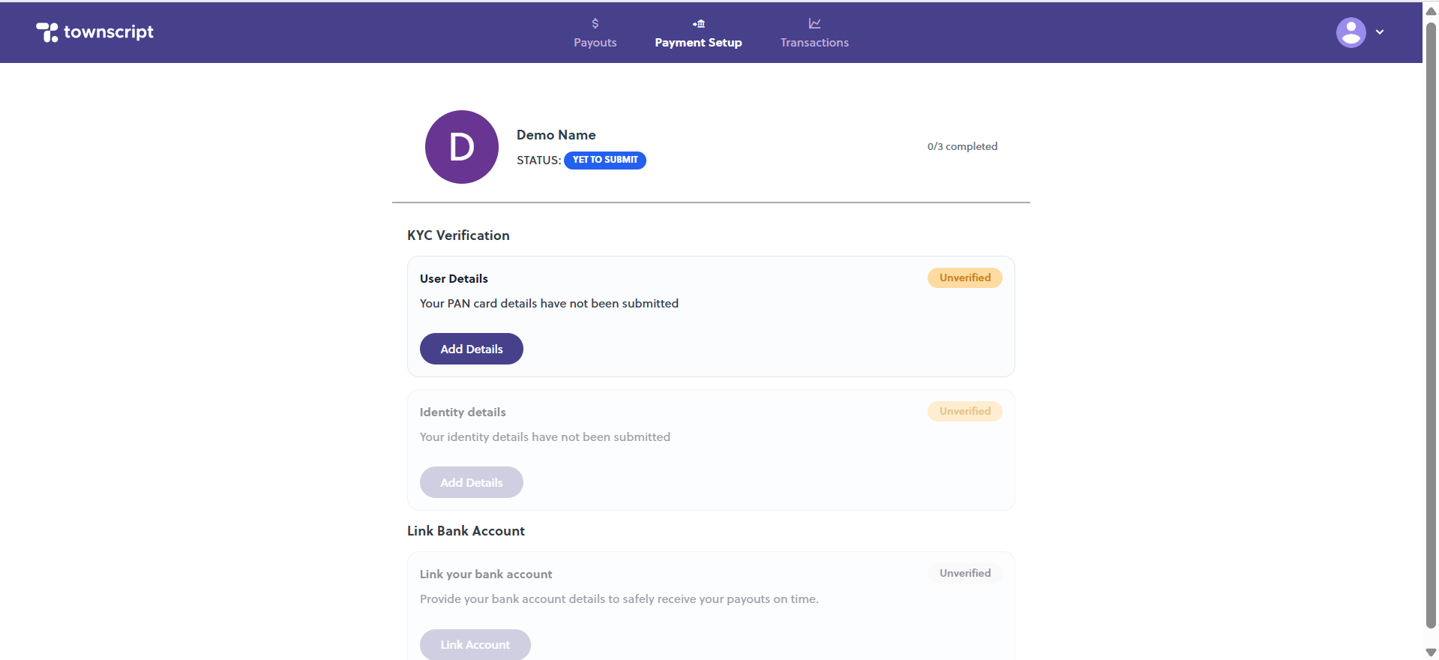Click the purple D profile avatar

[462, 147]
